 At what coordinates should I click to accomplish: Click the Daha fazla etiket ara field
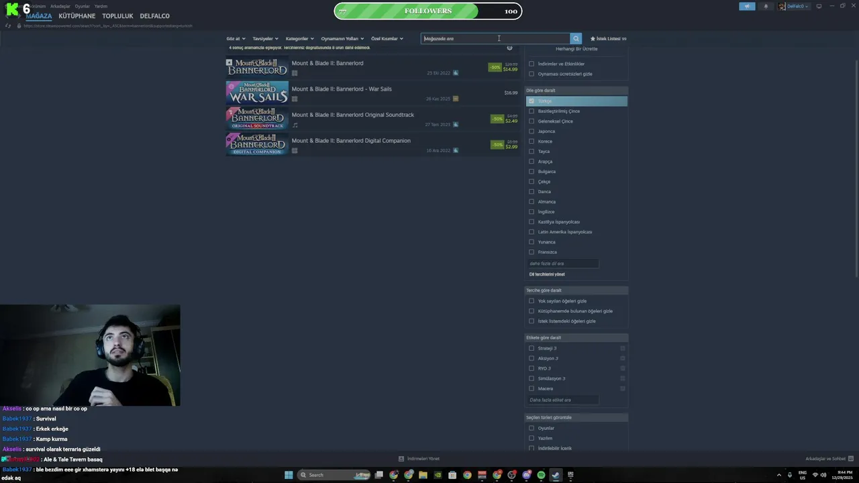pyautogui.click(x=563, y=400)
